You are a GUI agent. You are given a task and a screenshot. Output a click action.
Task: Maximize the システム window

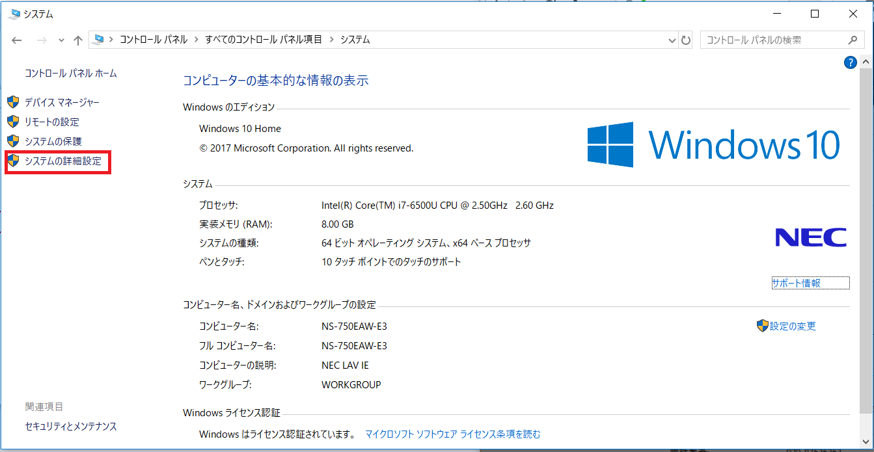tap(815, 14)
